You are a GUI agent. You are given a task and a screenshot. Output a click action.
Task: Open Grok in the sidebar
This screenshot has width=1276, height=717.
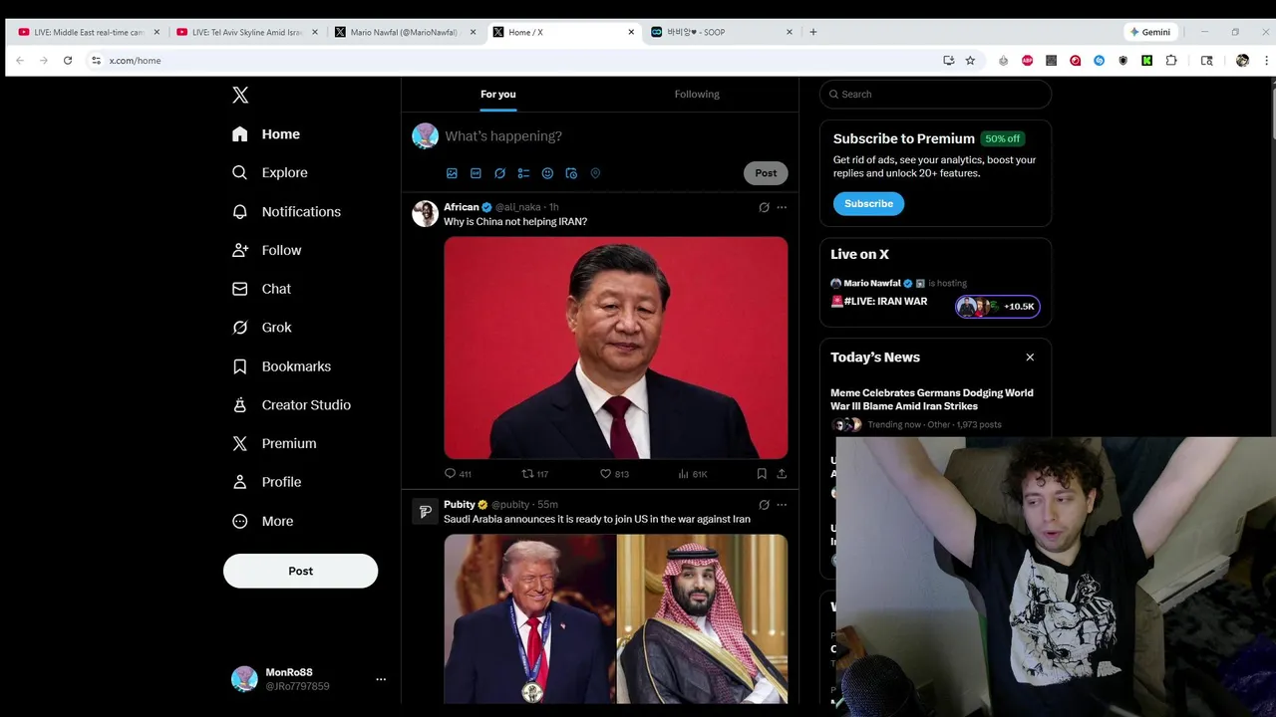pyautogui.click(x=262, y=328)
